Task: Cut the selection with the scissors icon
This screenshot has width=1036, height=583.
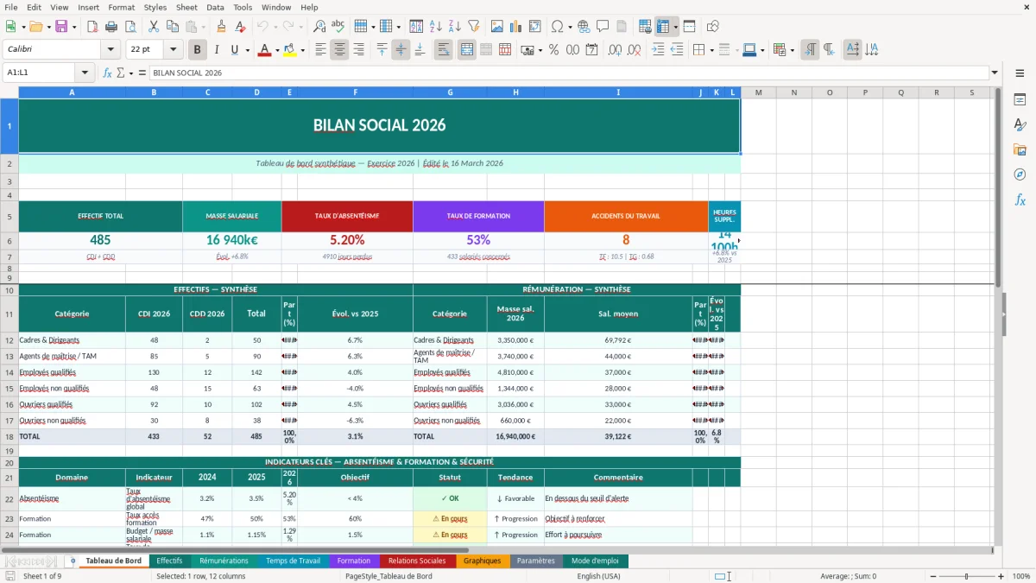Action: point(154,27)
